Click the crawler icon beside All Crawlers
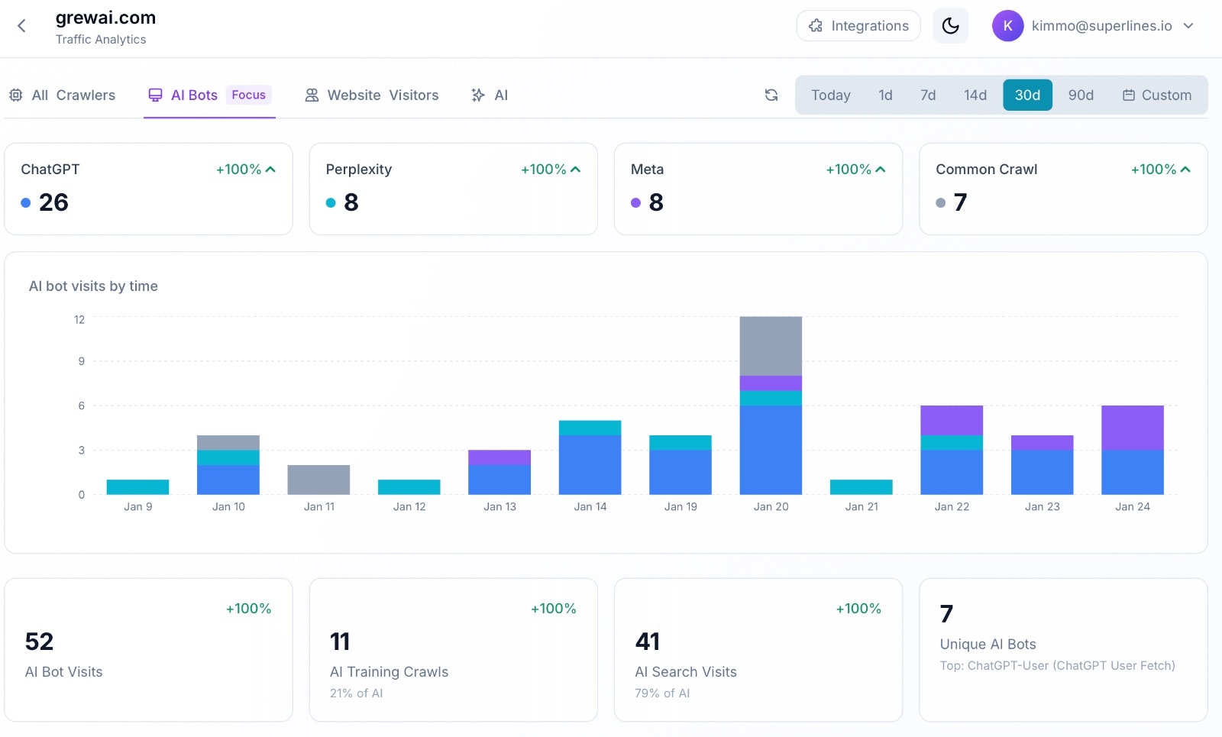 click(15, 95)
